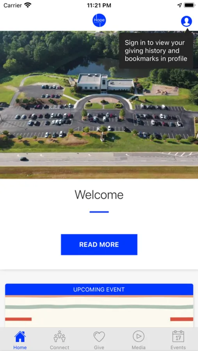This screenshot has width=198, height=351.
Task: Open the upcoming event card image
Action: pyautogui.click(x=99, y=311)
